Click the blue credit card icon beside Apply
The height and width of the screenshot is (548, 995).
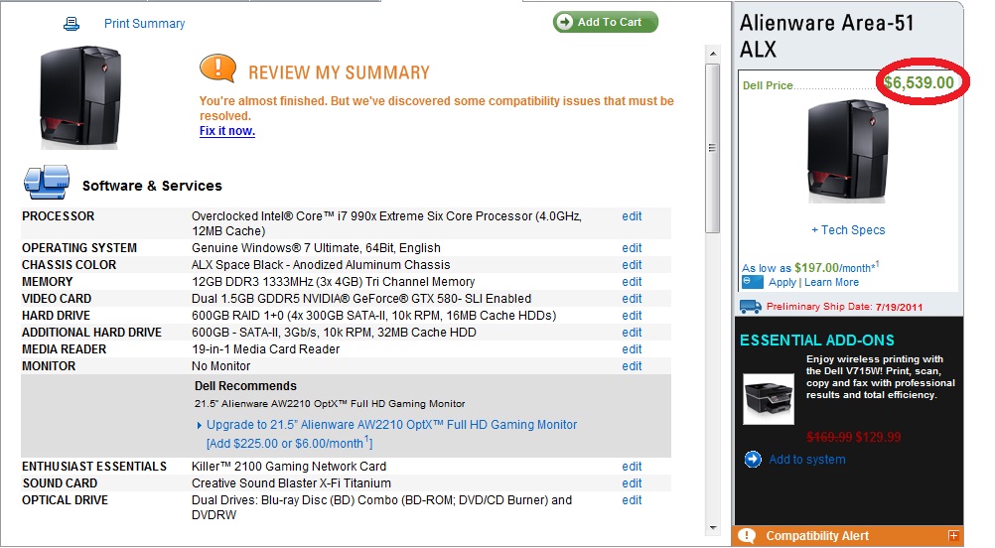752,282
